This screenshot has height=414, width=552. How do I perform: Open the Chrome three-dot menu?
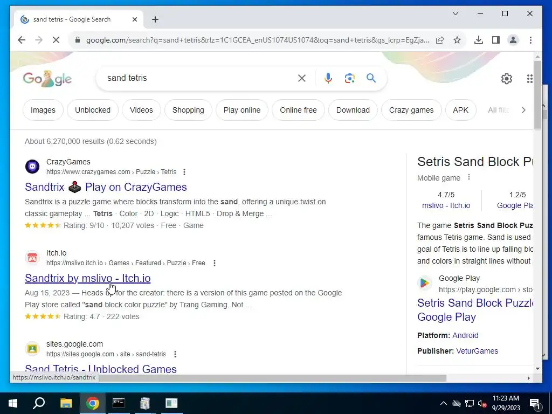[x=530, y=40]
